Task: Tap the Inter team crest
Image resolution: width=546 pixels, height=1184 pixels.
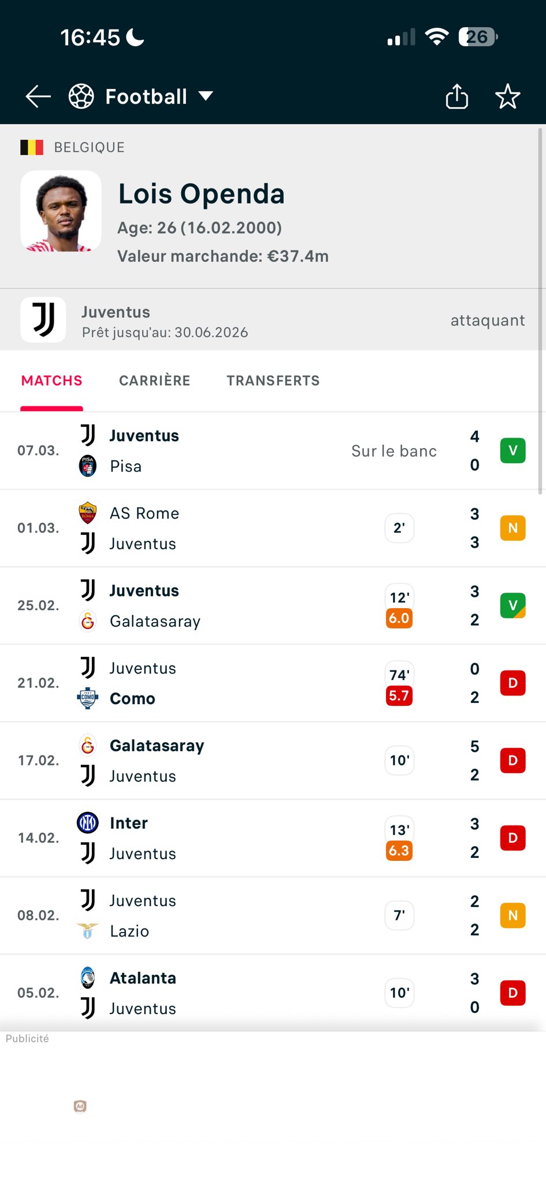Action: pyautogui.click(x=88, y=823)
